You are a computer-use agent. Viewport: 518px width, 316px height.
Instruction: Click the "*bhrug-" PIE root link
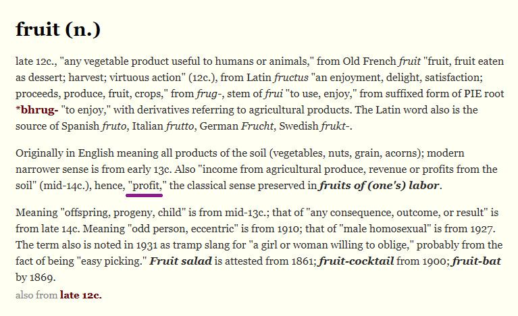click(x=38, y=109)
